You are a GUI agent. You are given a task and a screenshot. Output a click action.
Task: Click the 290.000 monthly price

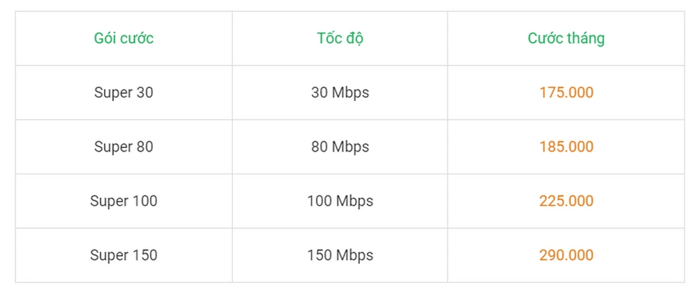pyautogui.click(x=566, y=255)
